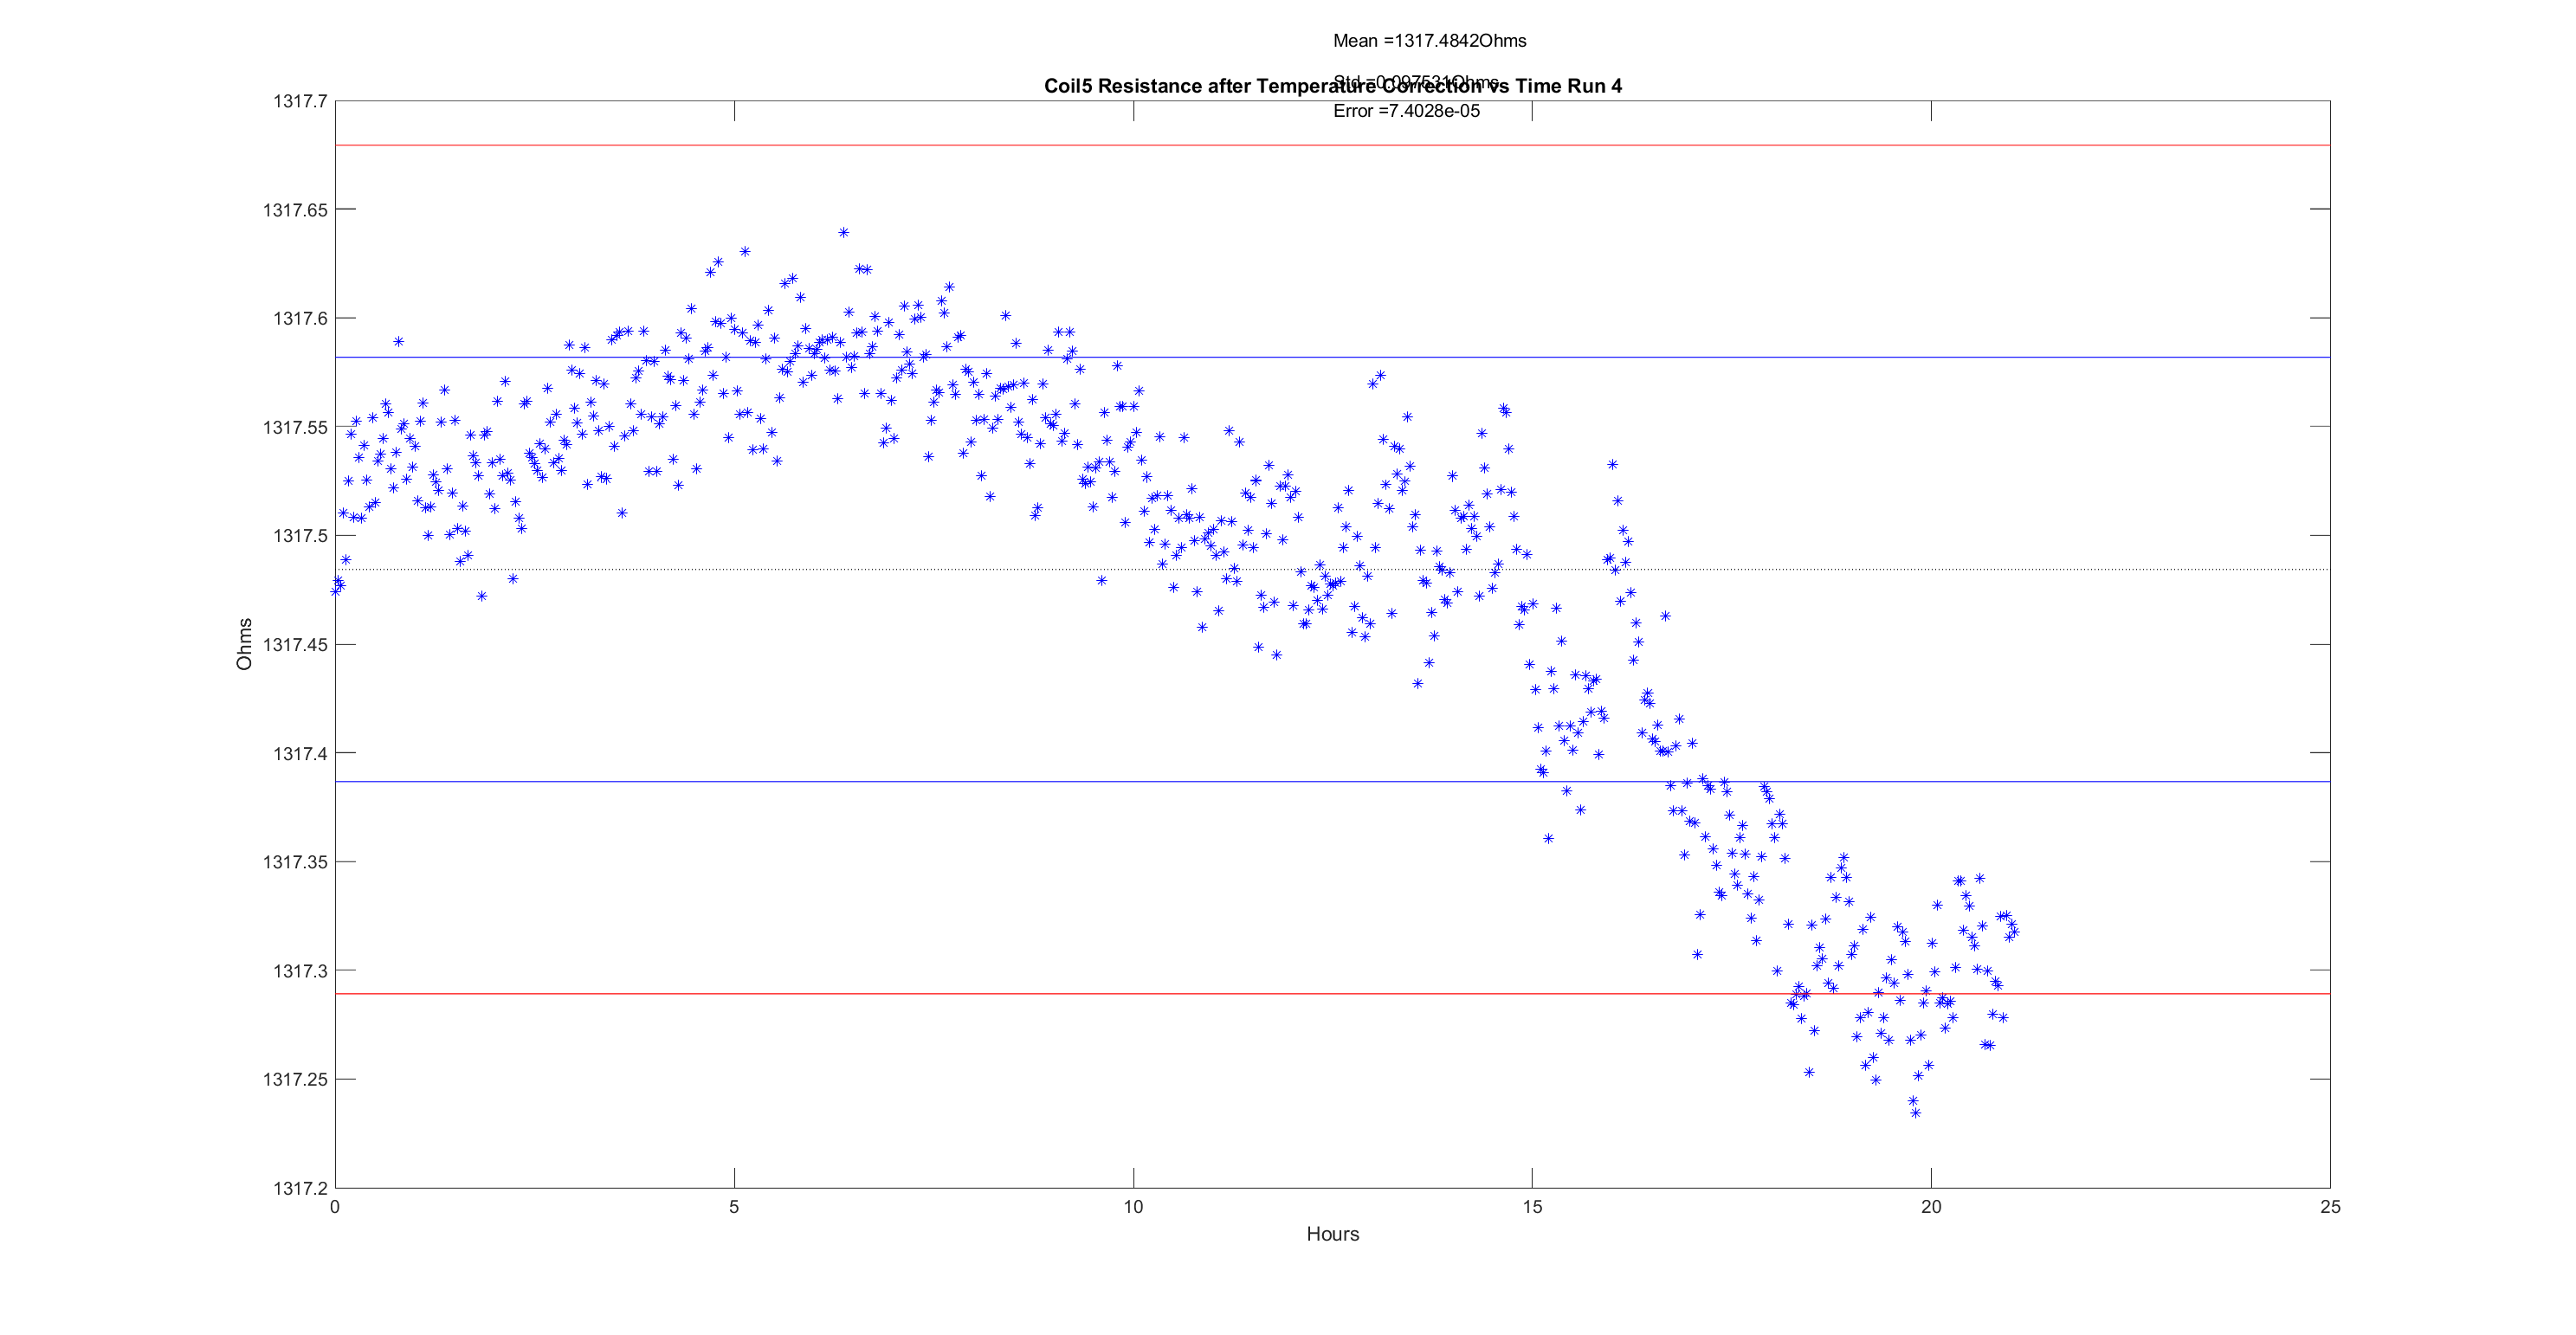This screenshot has height=1335, width=2576.
Task: Click the Hours x-axis label
Action: point(1332,1234)
